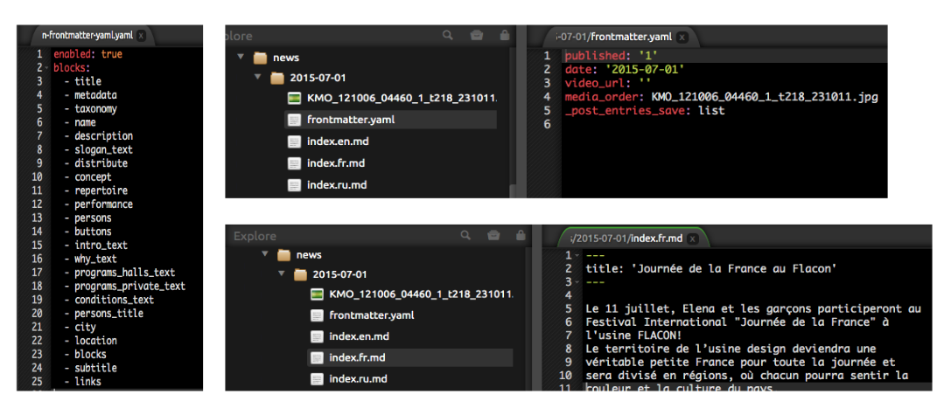Click news folder icon in index.fr.md window
Screen dimensions: 951x415
(x=283, y=255)
